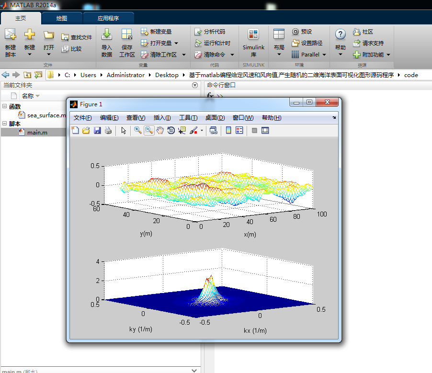The image size is (432, 373).
Task: Click Save Workspace (保存工作区) icon
Action: coord(127,34)
